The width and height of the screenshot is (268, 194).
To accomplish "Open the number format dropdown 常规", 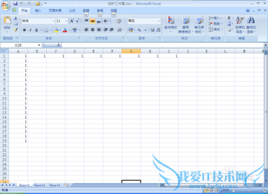I will click(159, 21).
